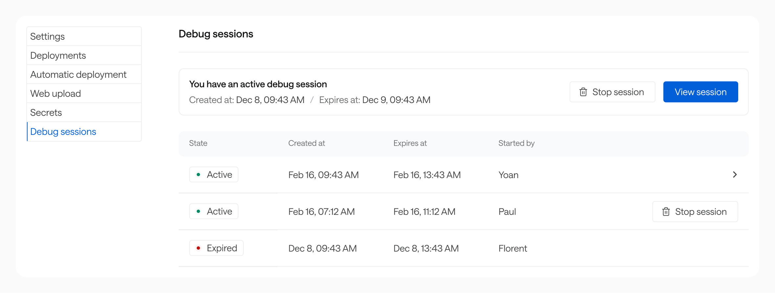Click the Created at column header

(x=307, y=143)
